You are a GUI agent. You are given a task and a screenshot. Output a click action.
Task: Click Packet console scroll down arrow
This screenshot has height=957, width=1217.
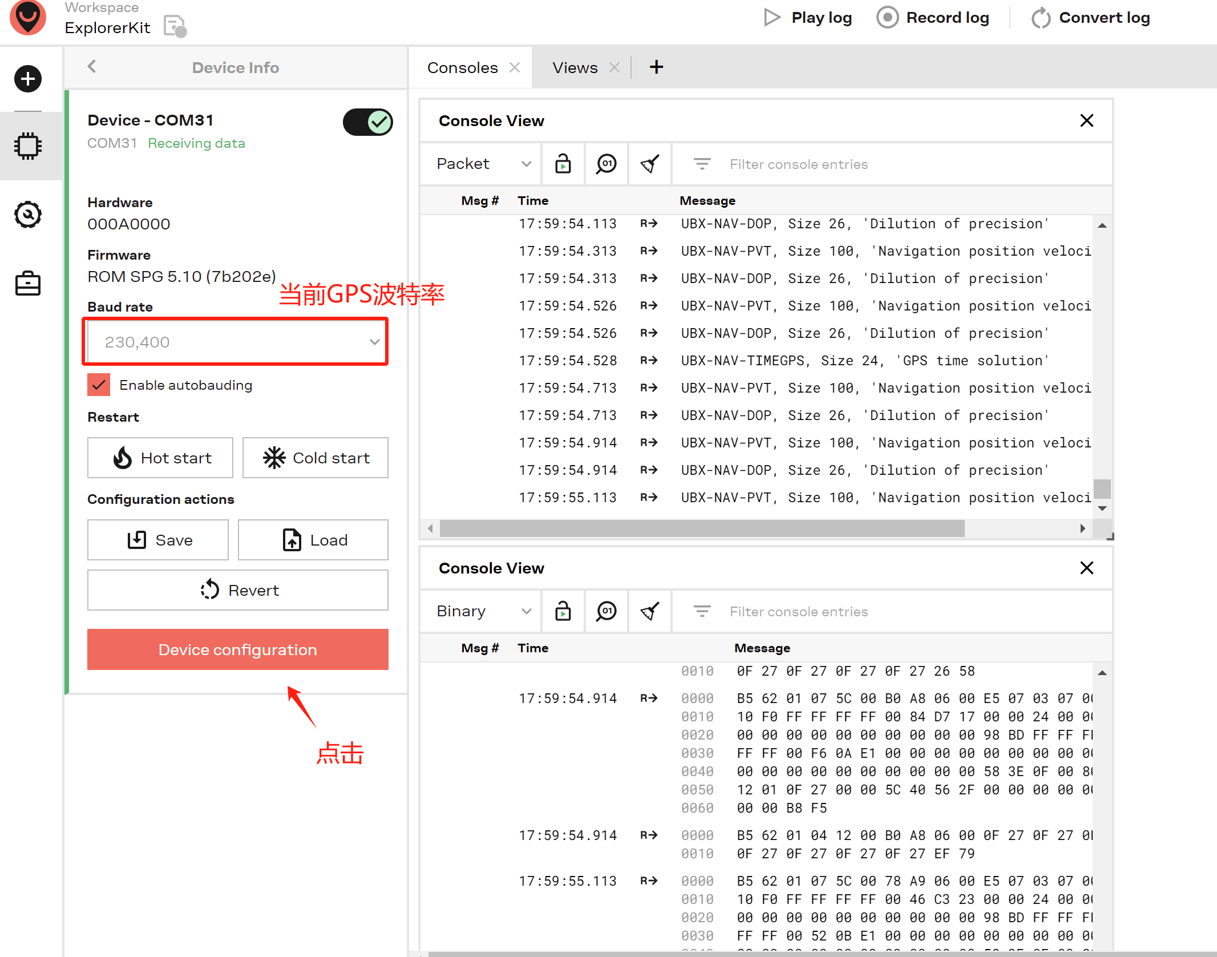[1102, 508]
